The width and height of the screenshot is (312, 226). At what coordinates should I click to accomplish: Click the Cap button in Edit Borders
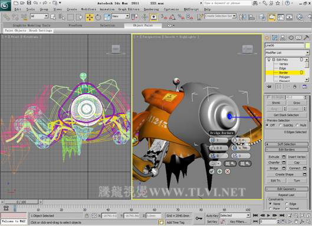click(x=297, y=162)
